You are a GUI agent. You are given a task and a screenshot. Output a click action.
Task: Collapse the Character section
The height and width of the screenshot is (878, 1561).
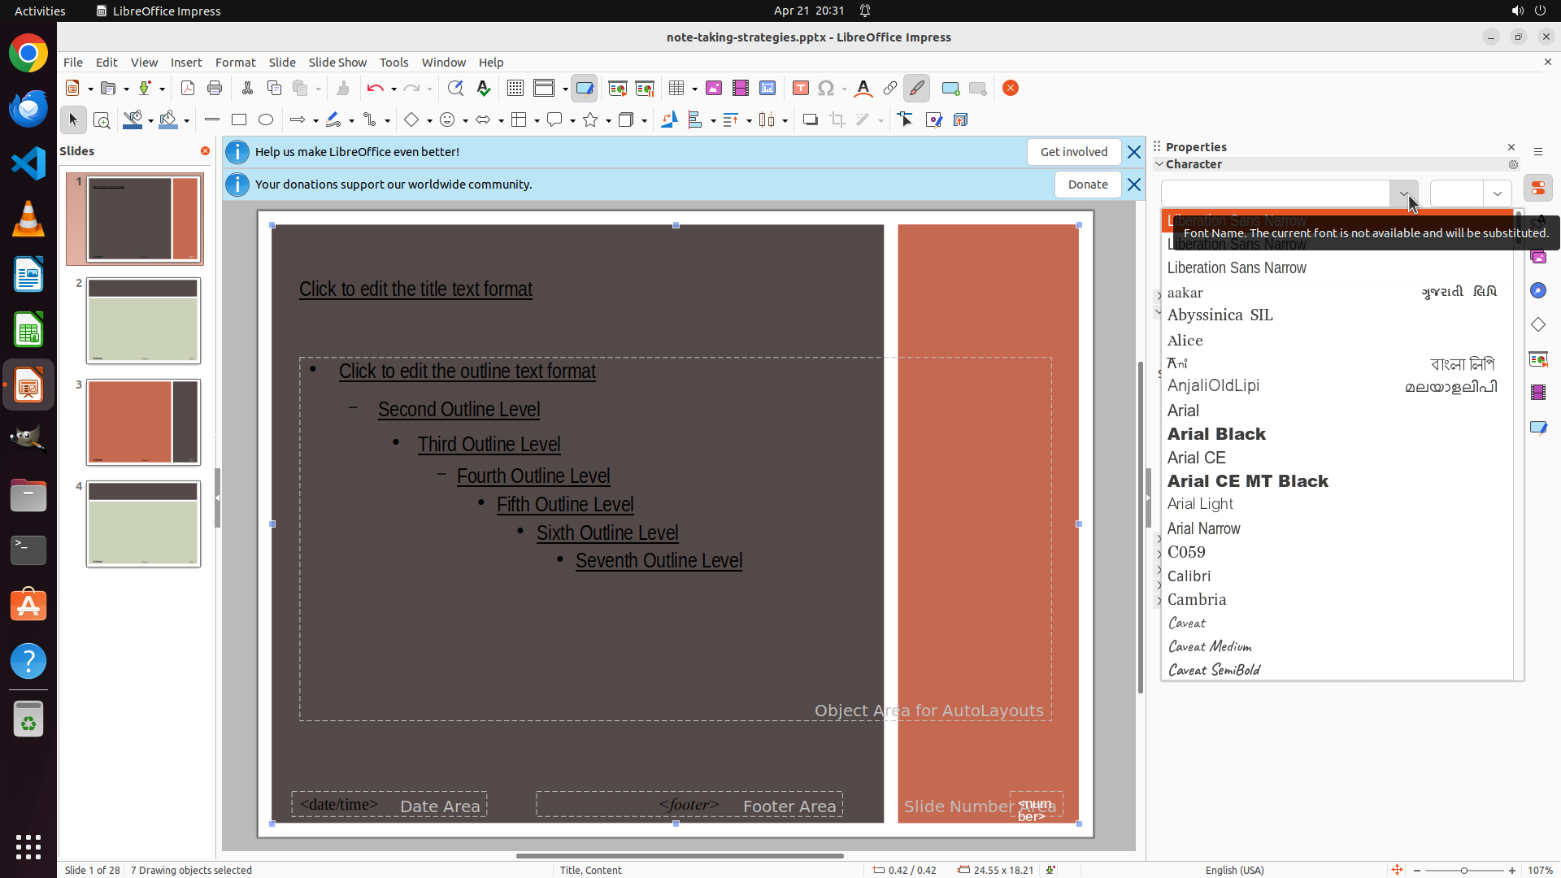tap(1159, 164)
